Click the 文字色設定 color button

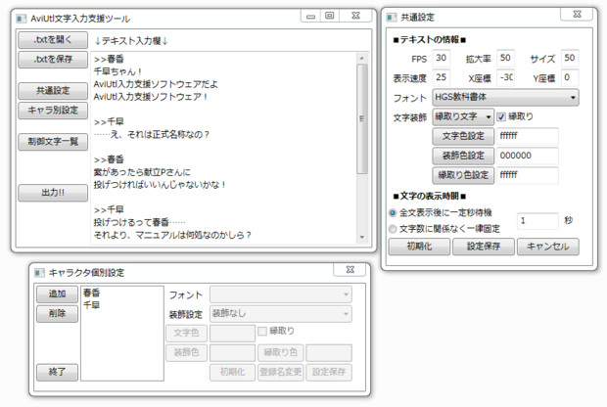coord(463,136)
